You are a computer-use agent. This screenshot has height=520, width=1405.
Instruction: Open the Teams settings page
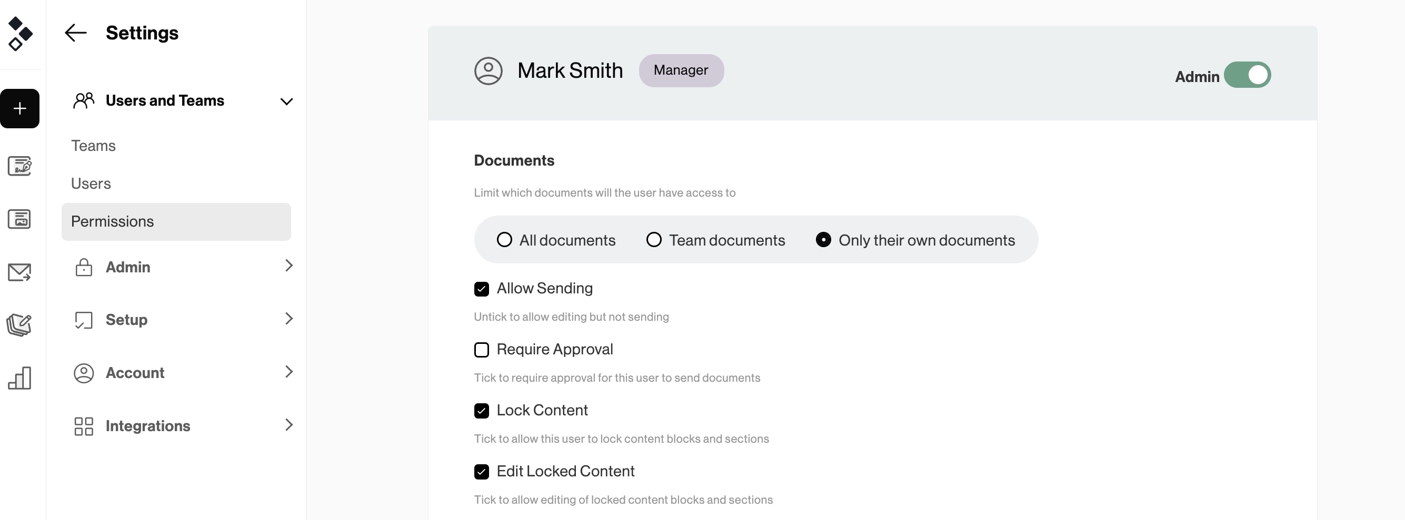click(93, 146)
